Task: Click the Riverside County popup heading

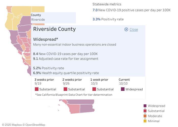Action: coord(54,29)
